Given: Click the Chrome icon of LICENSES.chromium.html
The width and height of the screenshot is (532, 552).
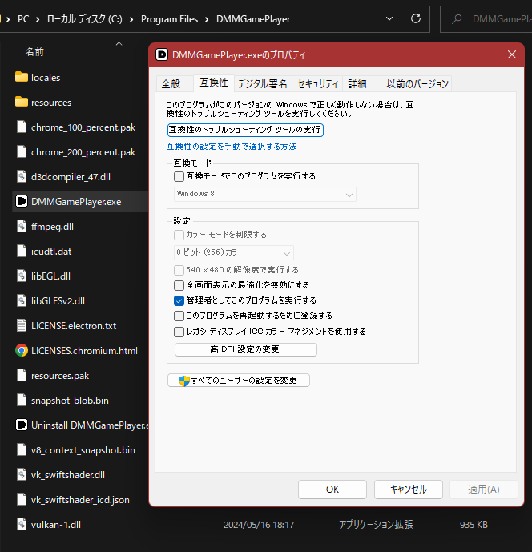Looking at the screenshot, I should click(22, 350).
